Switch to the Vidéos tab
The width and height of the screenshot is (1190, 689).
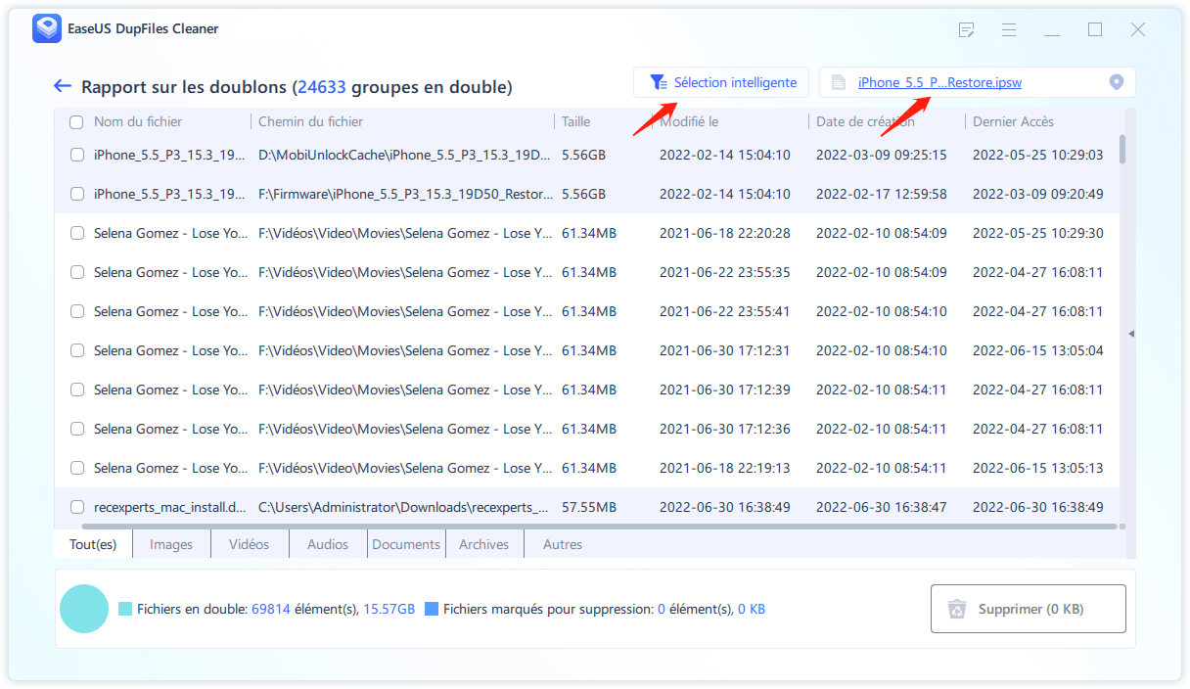pos(250,544)
